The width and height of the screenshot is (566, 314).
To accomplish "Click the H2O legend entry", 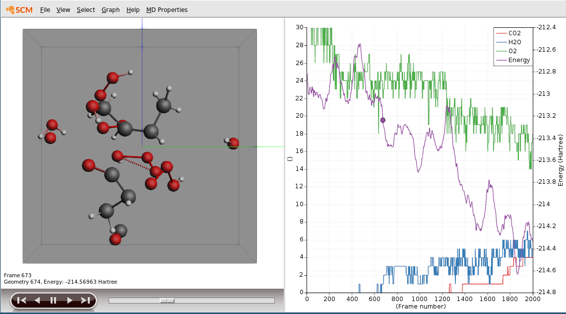I will [x=514, y=42].
